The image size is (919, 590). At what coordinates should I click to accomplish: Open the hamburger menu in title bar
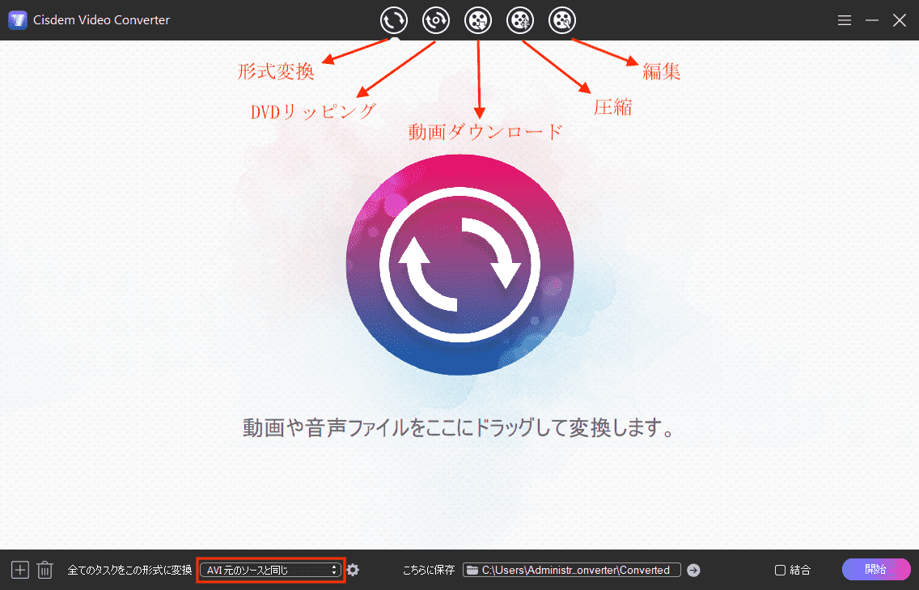click(x=844, y=20)
